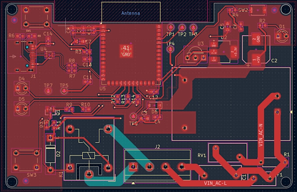Image resolution: width=297 pixels, height=192 pixels.
Task: Click the R2 reference label
Action: coord(262,21)
